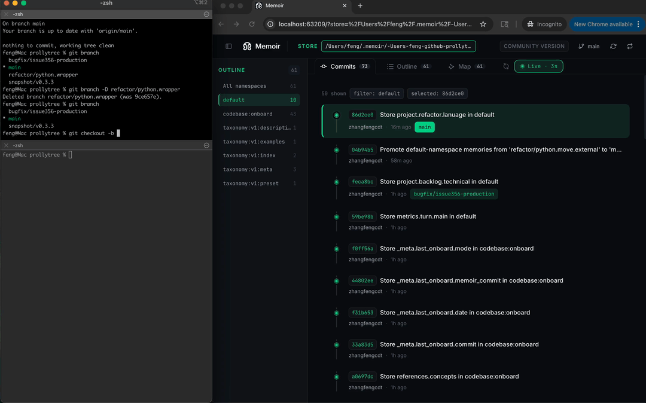Close the top terminal pane
Image resolution: width=646 pixels, height=403 pixels.
tap(6, 14)
